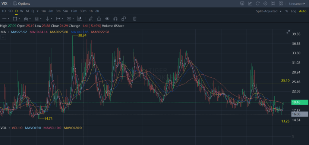Click the 25.10 horizontal line label
The image size is (309, 145).
pyautogui.click(x=286, y=81)
